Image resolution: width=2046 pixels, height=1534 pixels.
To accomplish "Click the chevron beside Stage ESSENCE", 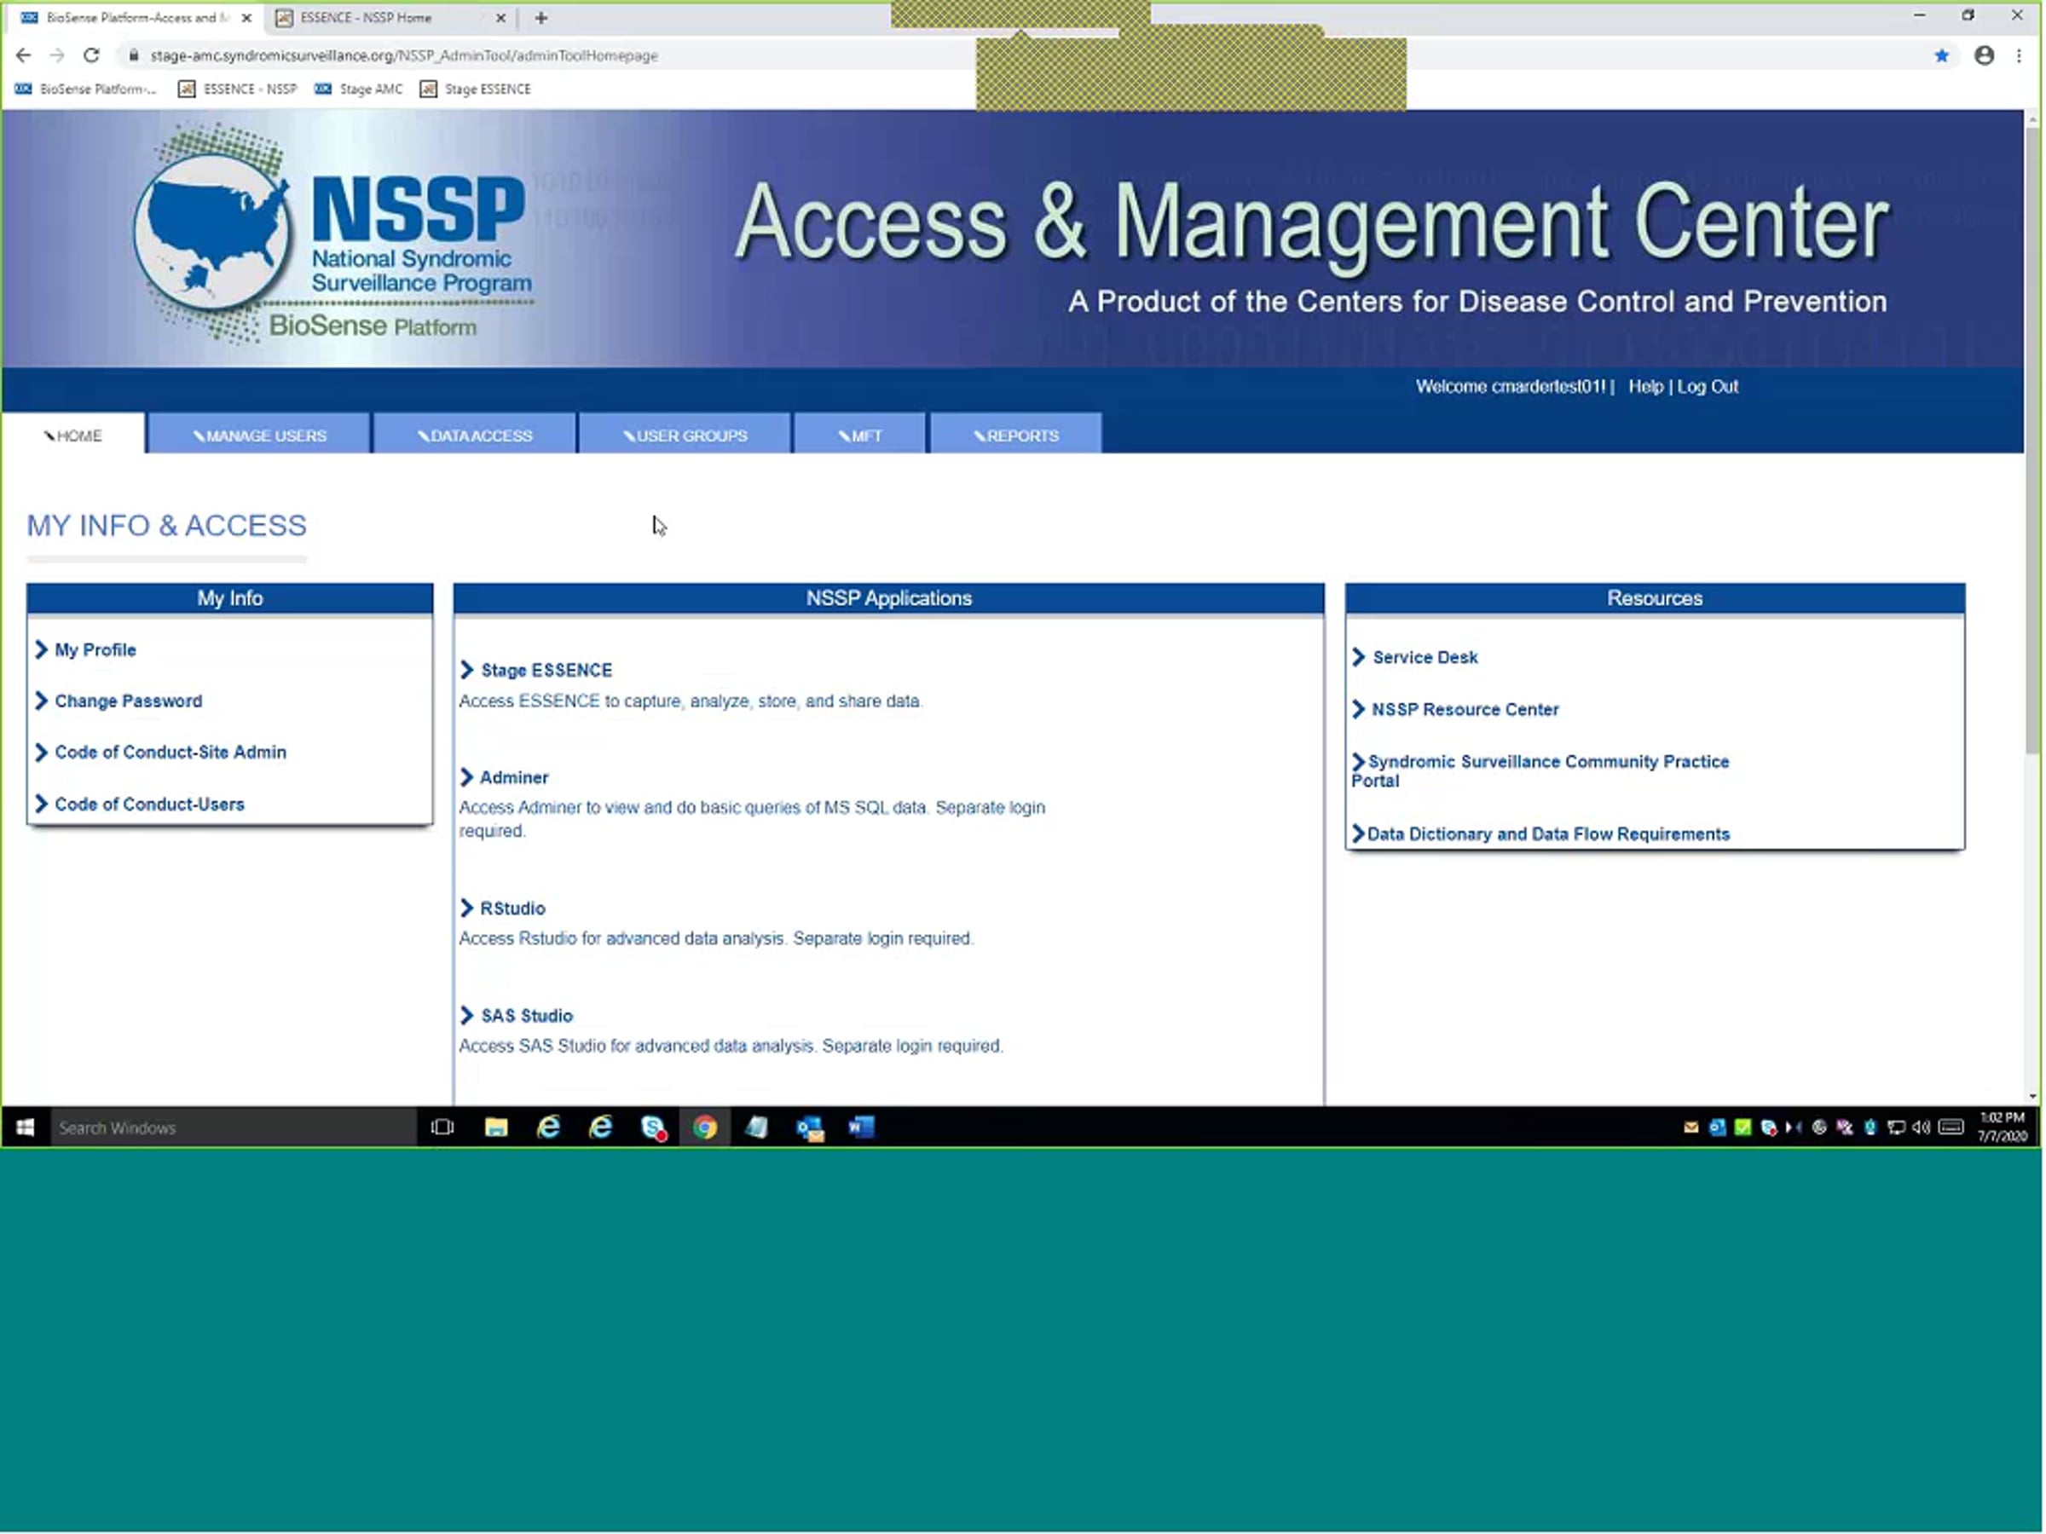I will click(x=467, y=670).
